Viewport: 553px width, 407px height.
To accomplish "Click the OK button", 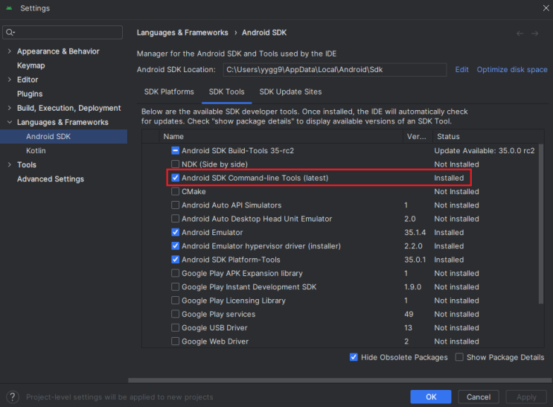I will point(431,397).
